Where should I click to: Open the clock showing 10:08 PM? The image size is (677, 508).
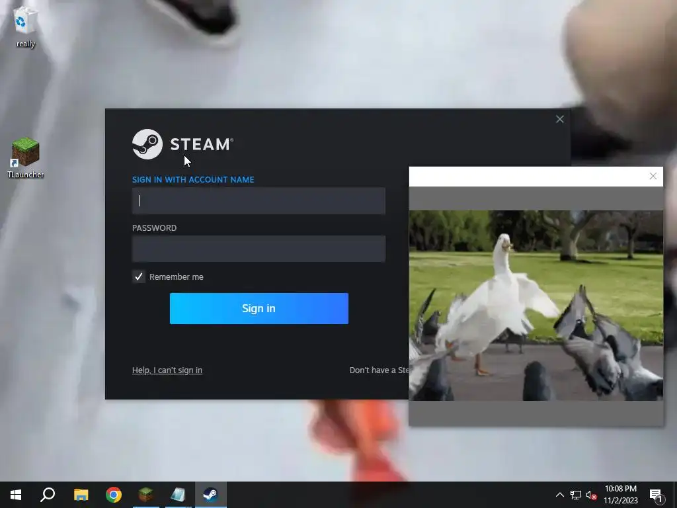point(620,495)
